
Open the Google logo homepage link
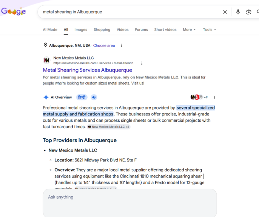13,11
